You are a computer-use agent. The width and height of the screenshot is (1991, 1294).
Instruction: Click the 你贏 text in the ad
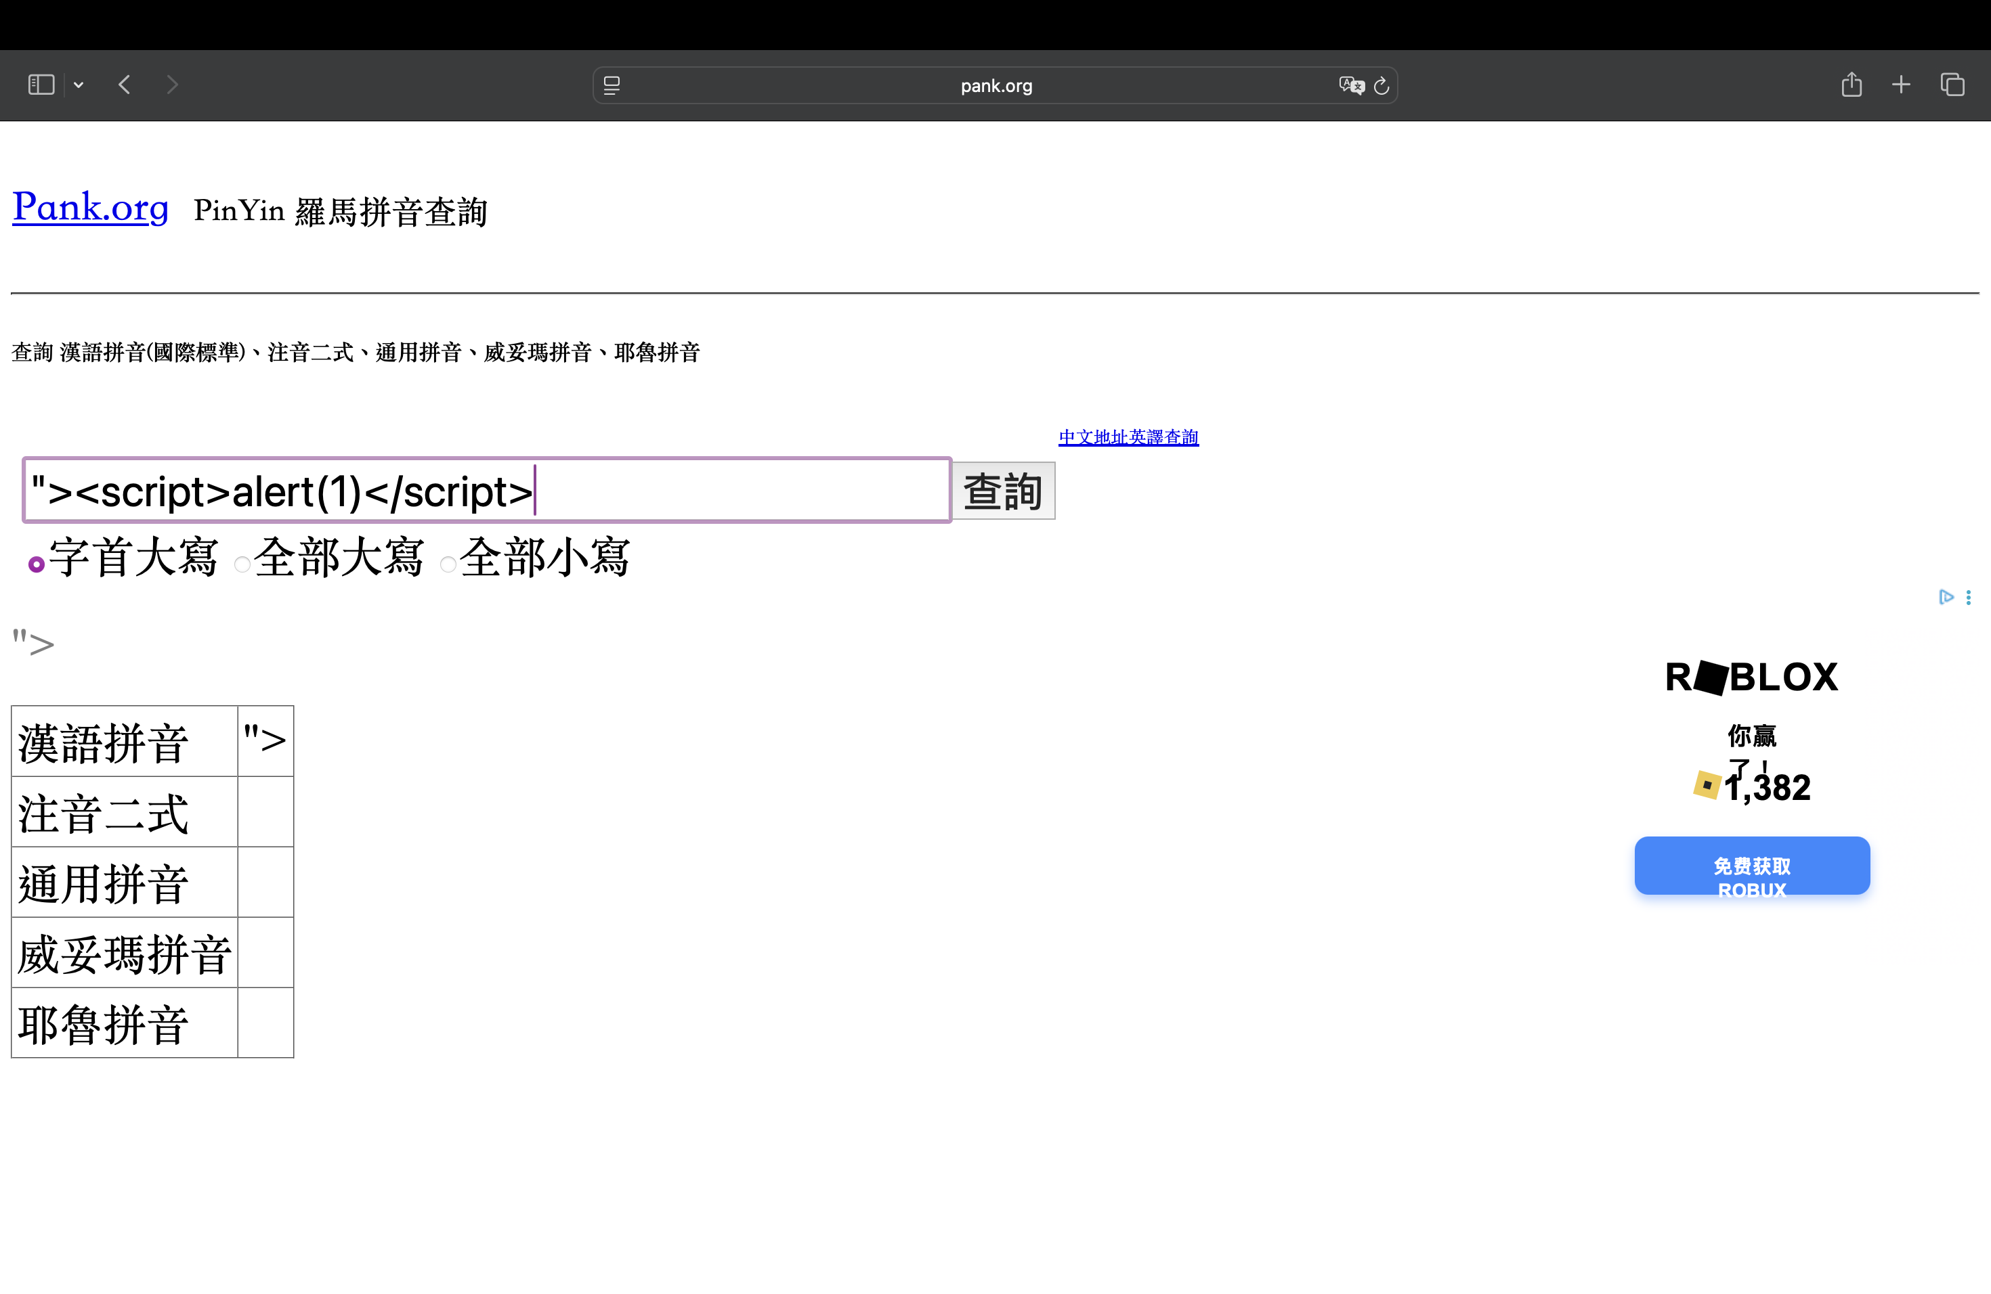pyautogui.click(x=1752, y=736)
